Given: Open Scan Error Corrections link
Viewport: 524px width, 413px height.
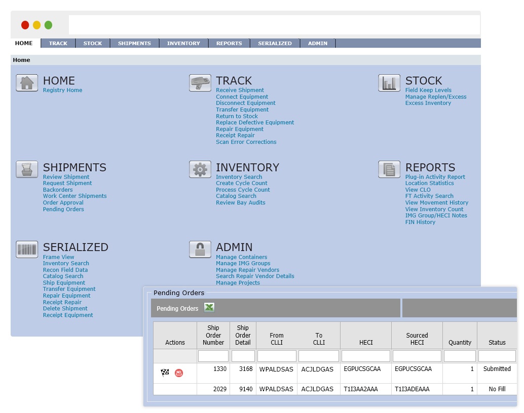Looking at the screenshot, I should click(246, 142).
